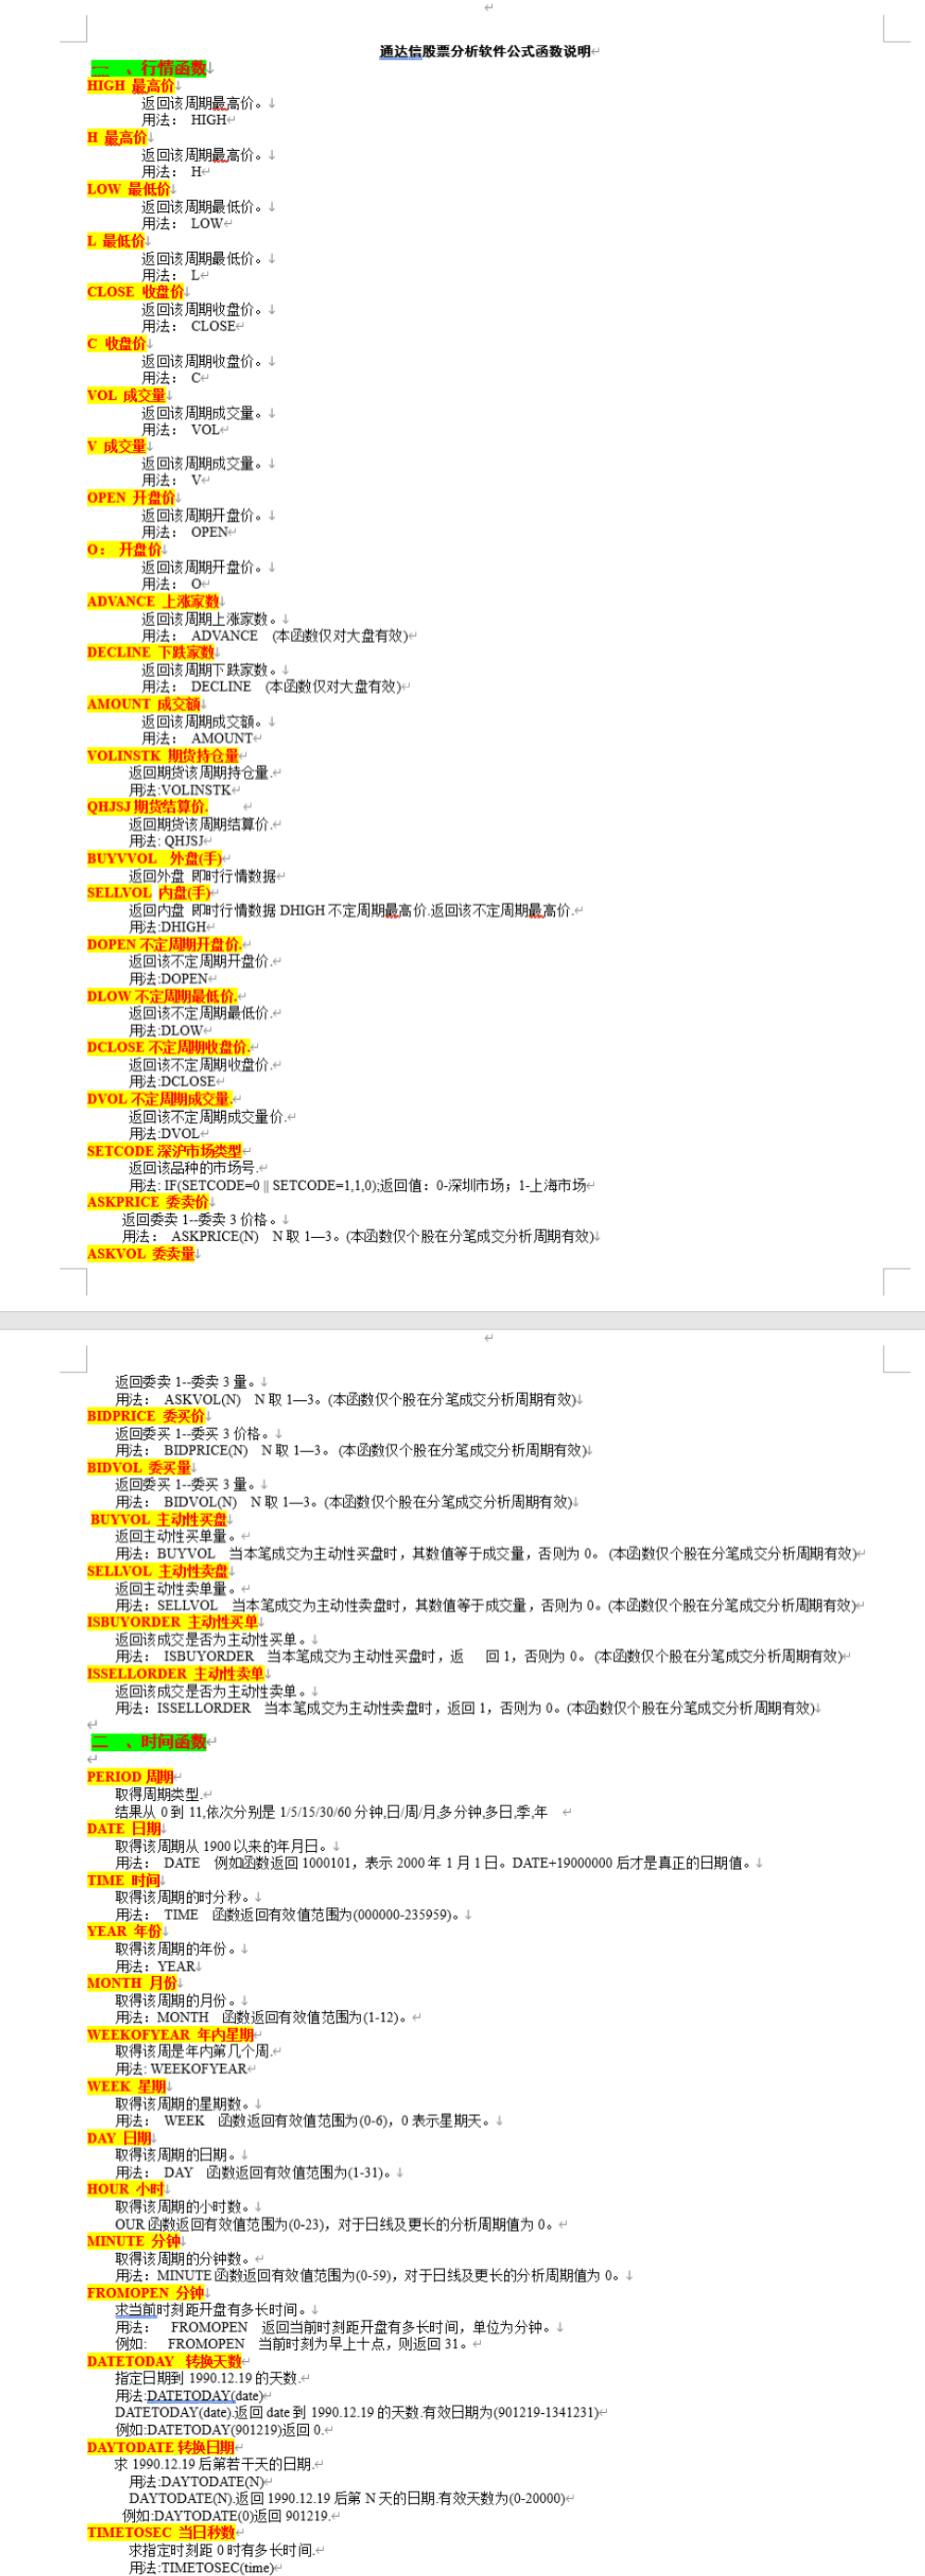
Task: Select the line '用法:VOLINSTK'
Action: 179,790
